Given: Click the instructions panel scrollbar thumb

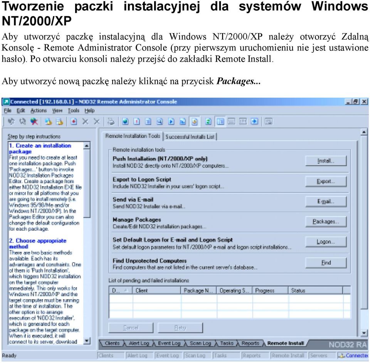Looking at the screenshot, I should 87,183.
